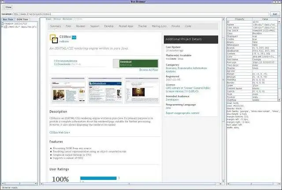Open the Reviews tab on the rendered page
The height and width of the screenshot is (190, 282).
click(81, 26)
